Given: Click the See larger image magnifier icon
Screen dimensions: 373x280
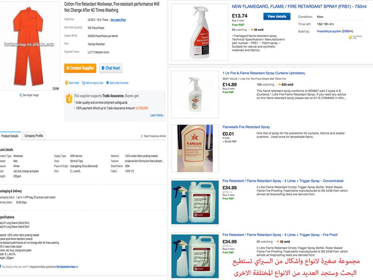Looking at the screenshot, I should pos(21,95).
